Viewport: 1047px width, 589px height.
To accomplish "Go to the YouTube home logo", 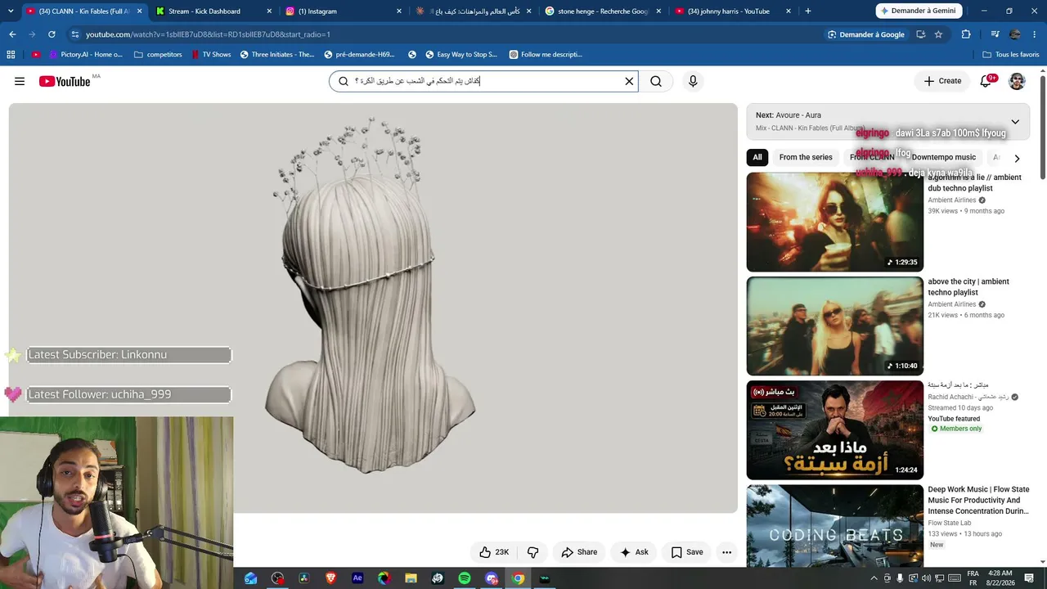I will [65, 81].
